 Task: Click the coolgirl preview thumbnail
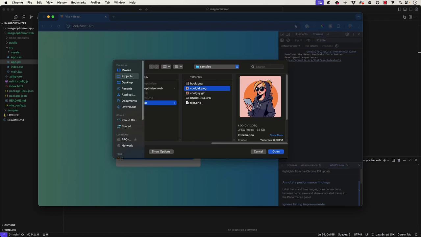(260, 96)
